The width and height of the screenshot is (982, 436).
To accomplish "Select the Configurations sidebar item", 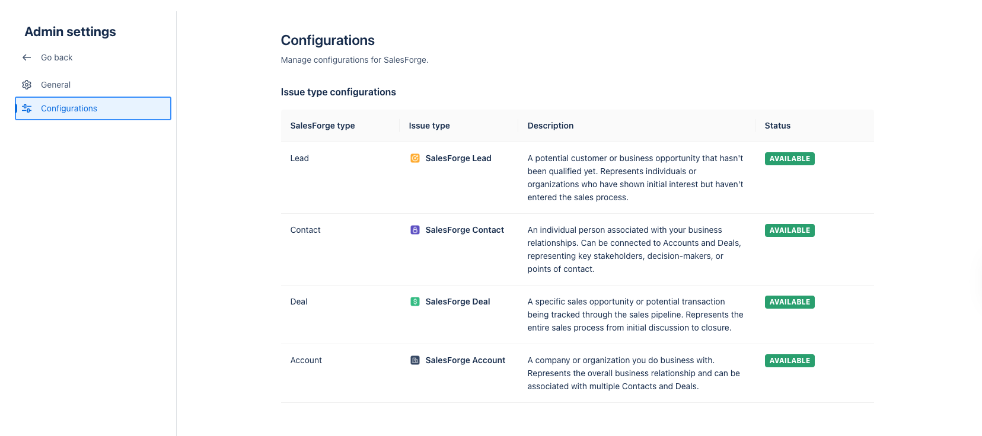I will tap(69, 108).
